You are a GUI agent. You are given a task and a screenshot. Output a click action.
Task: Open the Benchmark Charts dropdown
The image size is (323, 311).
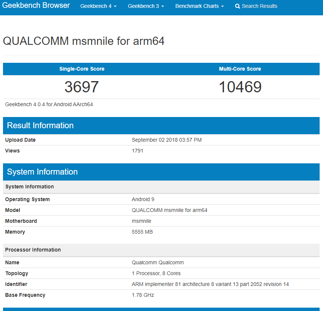click(199, 6)
